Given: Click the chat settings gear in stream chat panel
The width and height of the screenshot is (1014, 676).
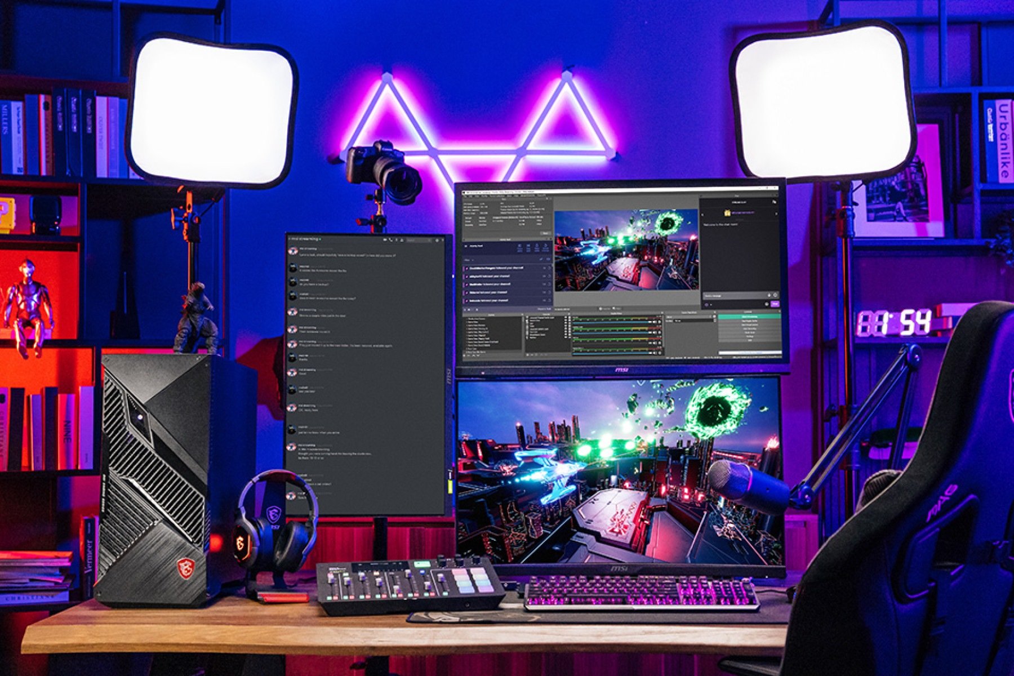Looking at the screenshot, I should (x=775, y=295).
